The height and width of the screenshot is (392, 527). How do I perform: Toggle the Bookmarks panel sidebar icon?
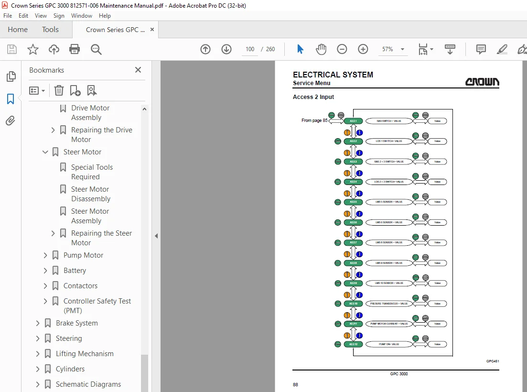(x=11, y=99)
